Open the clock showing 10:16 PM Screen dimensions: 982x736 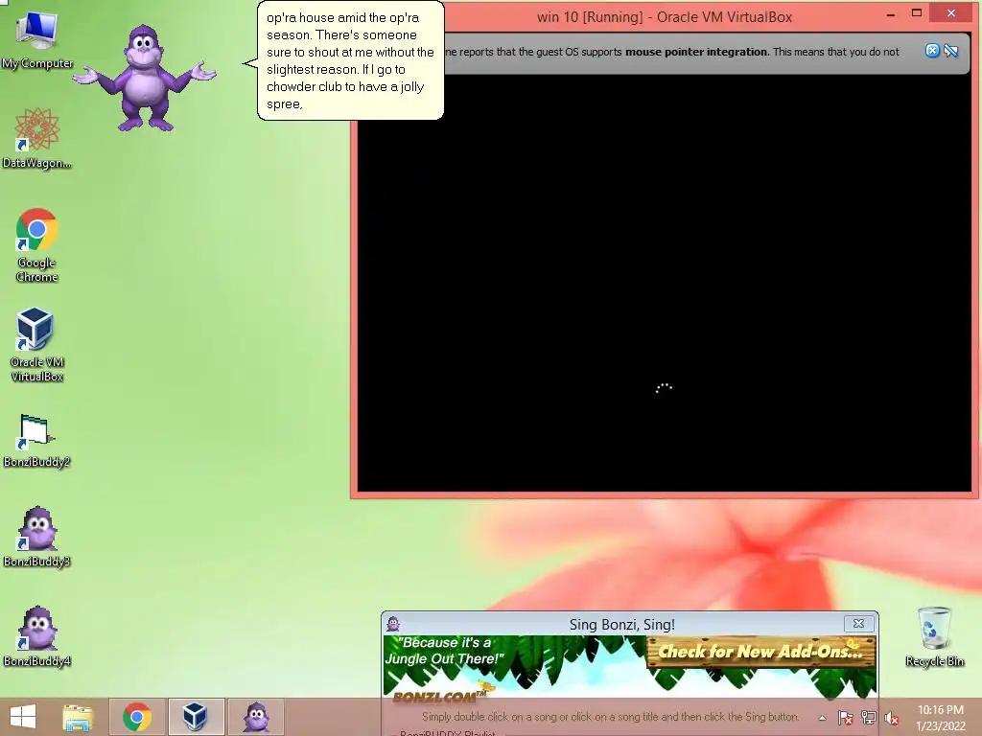click(x=940, y=718)
